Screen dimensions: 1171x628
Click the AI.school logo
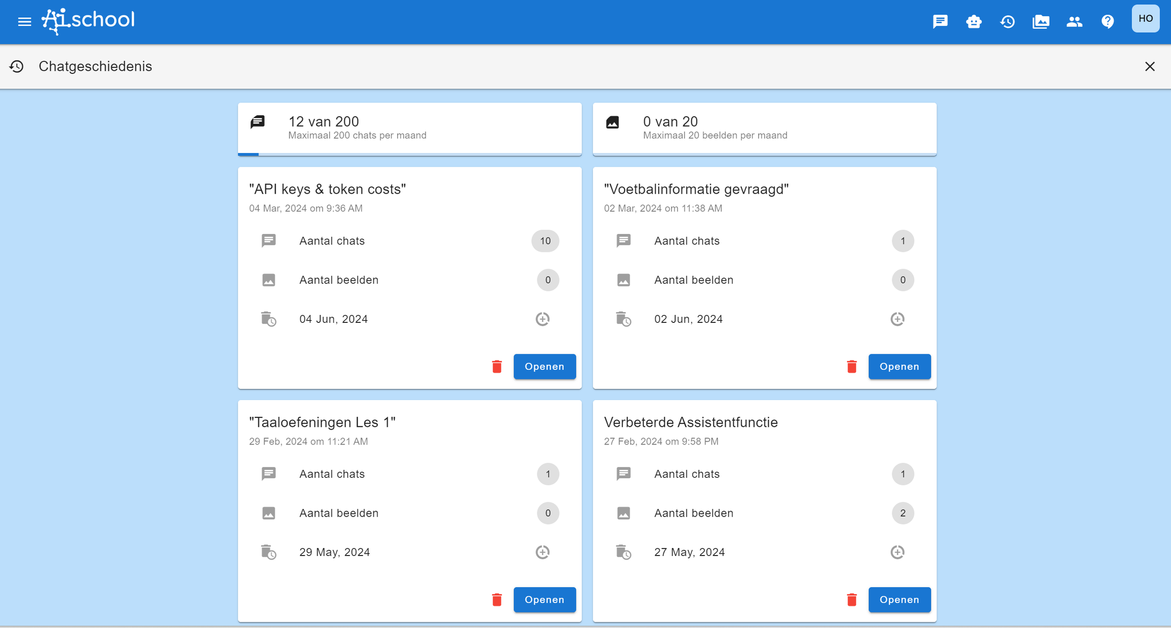click(x=88, y=21)
